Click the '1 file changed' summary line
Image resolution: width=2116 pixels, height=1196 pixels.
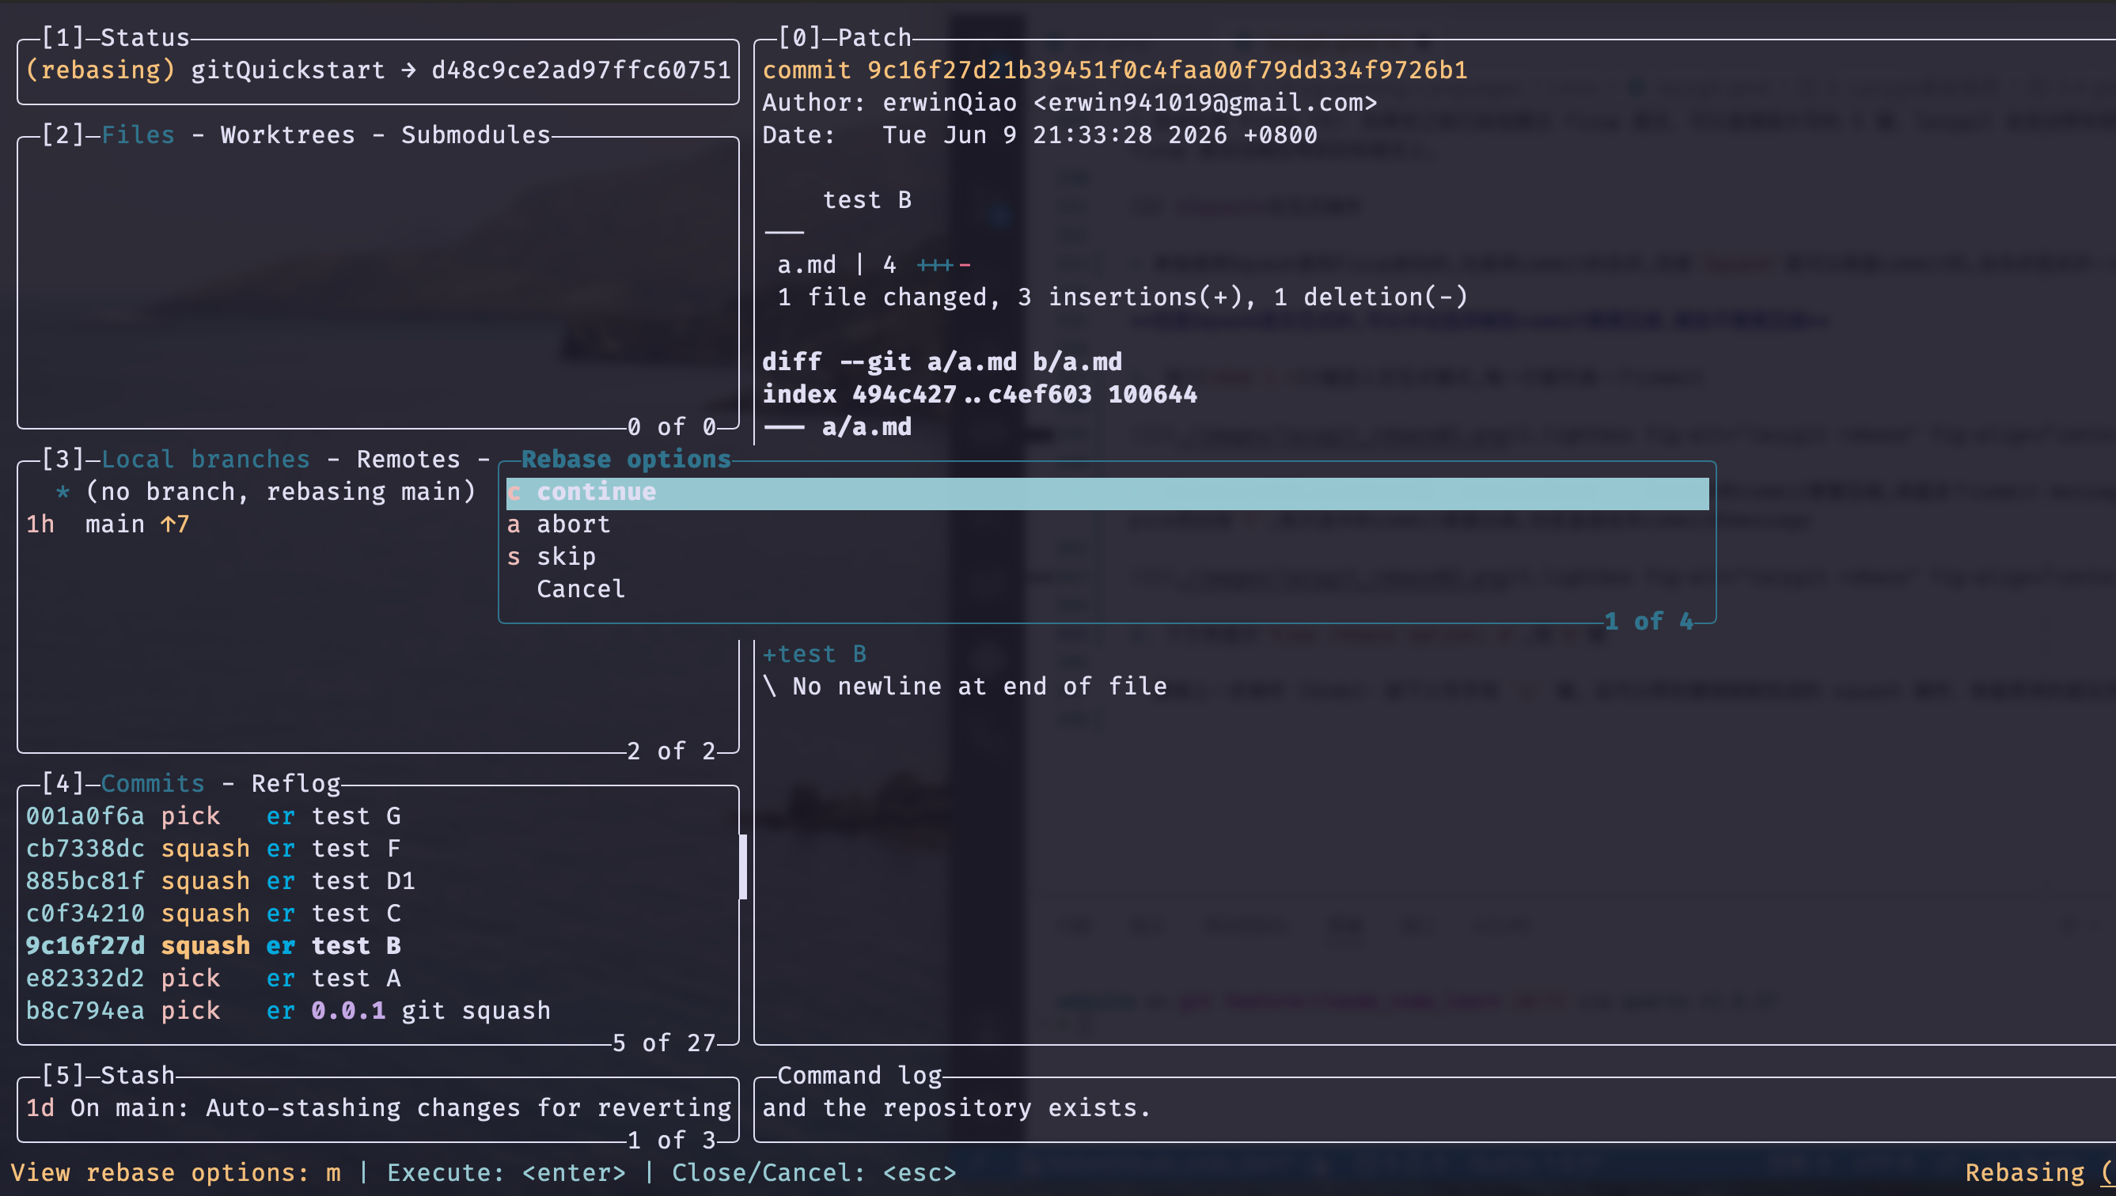click(1123, 297)
